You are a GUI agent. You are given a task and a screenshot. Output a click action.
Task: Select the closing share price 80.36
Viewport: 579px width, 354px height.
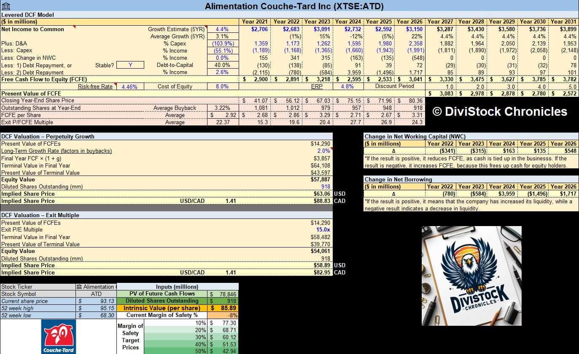pos(415,101)
